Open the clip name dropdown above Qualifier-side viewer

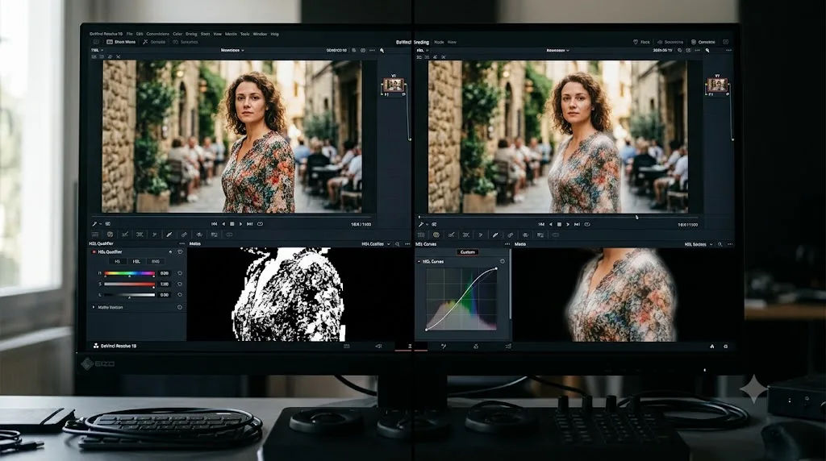pyautogui.click(x=232, y=51)
